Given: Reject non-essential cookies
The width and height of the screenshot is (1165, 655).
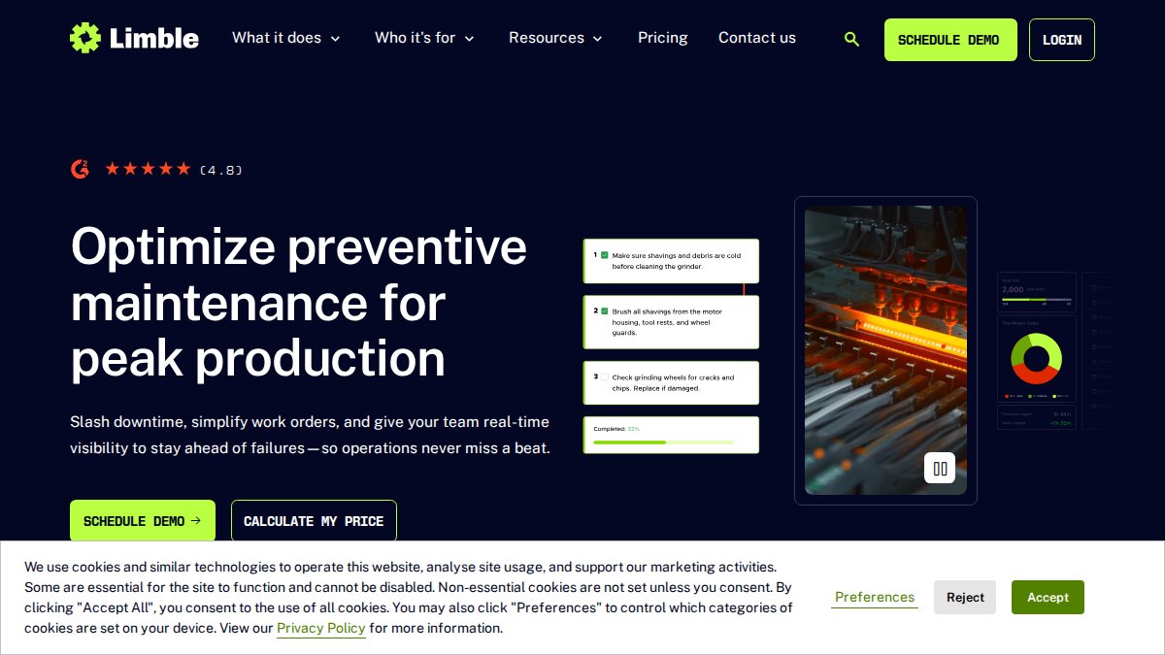Looking at the screenshot, I should point(965,597).
